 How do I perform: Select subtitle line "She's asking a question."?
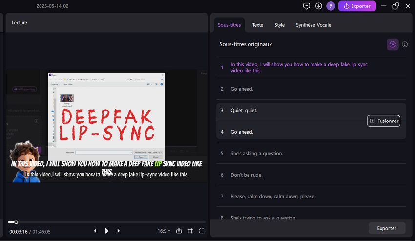pos(256,153)
